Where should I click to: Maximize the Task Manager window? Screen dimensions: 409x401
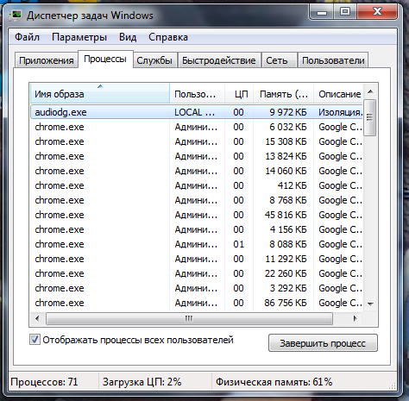[x=345, y=12]
